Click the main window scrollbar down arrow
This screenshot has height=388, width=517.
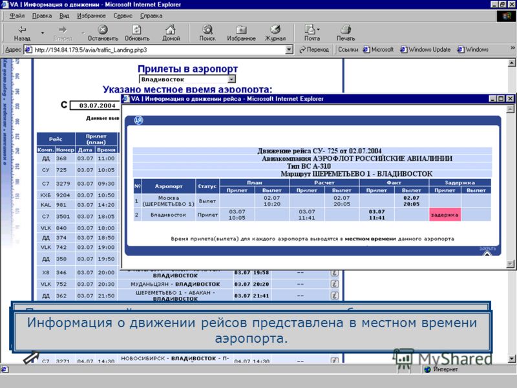(x=512, y=359)
